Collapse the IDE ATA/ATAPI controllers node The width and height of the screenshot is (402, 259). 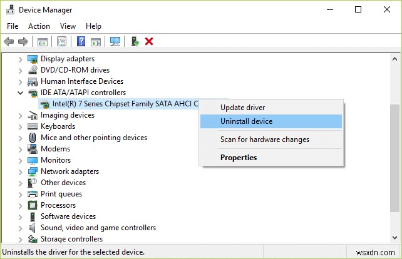[x=21, y=93]
